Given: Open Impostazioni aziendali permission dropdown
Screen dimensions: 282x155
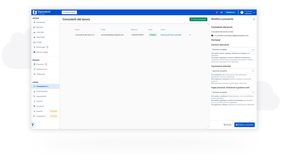Looking at the screenshot, I should (233, 71).
